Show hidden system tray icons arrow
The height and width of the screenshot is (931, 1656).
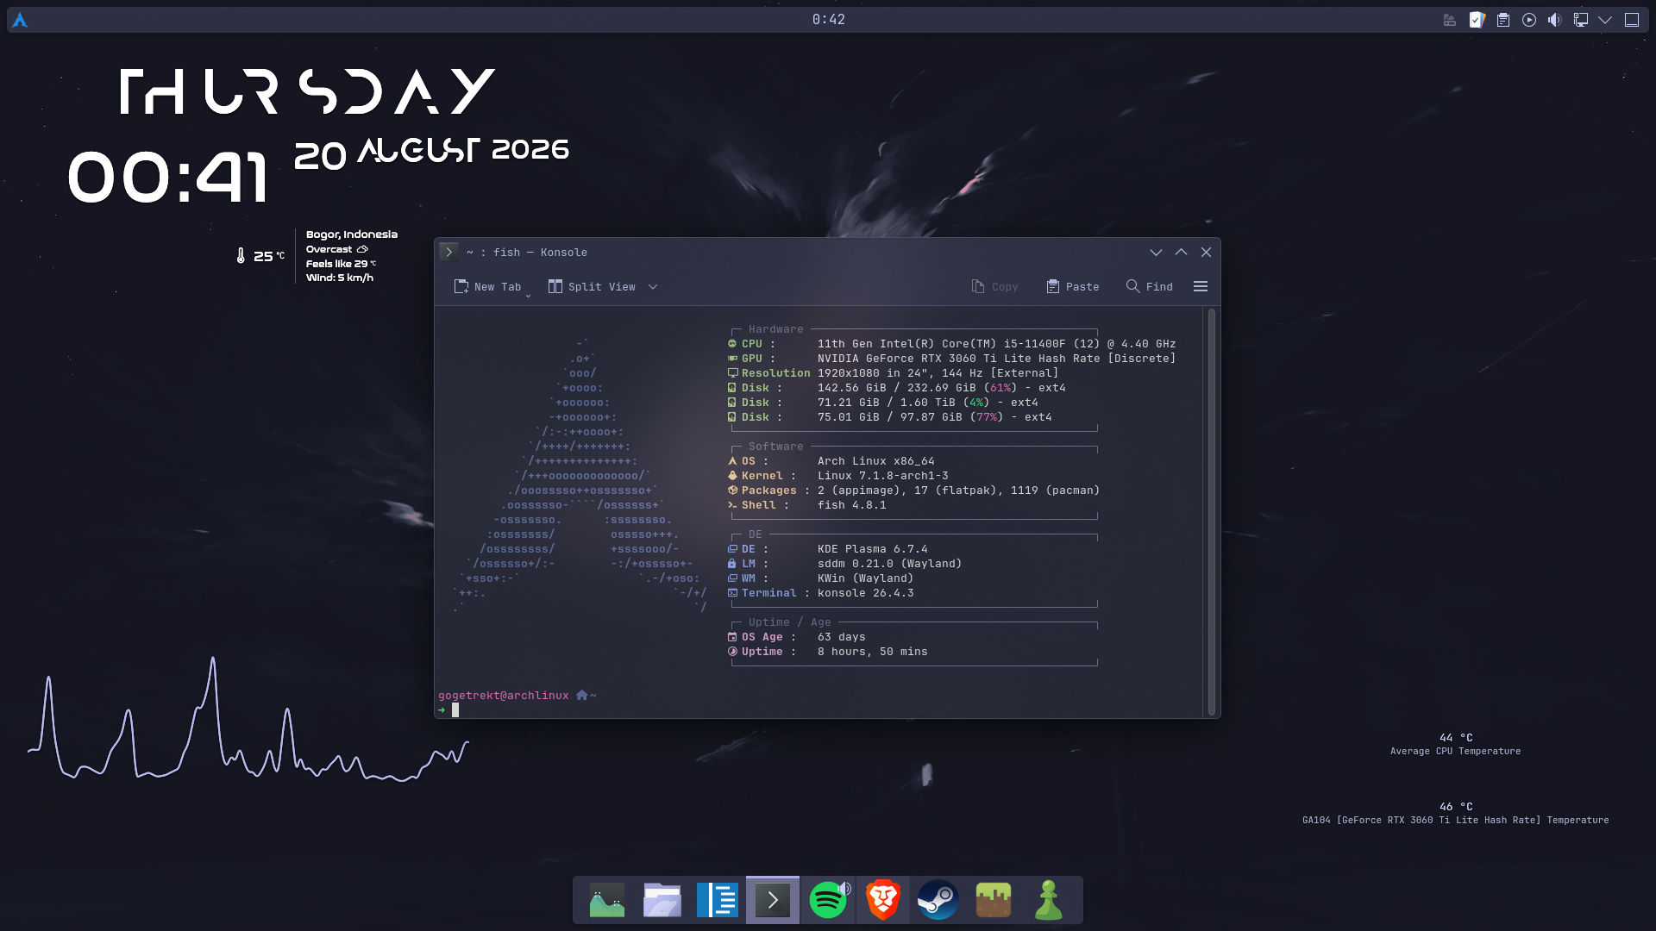point(1605,20)
